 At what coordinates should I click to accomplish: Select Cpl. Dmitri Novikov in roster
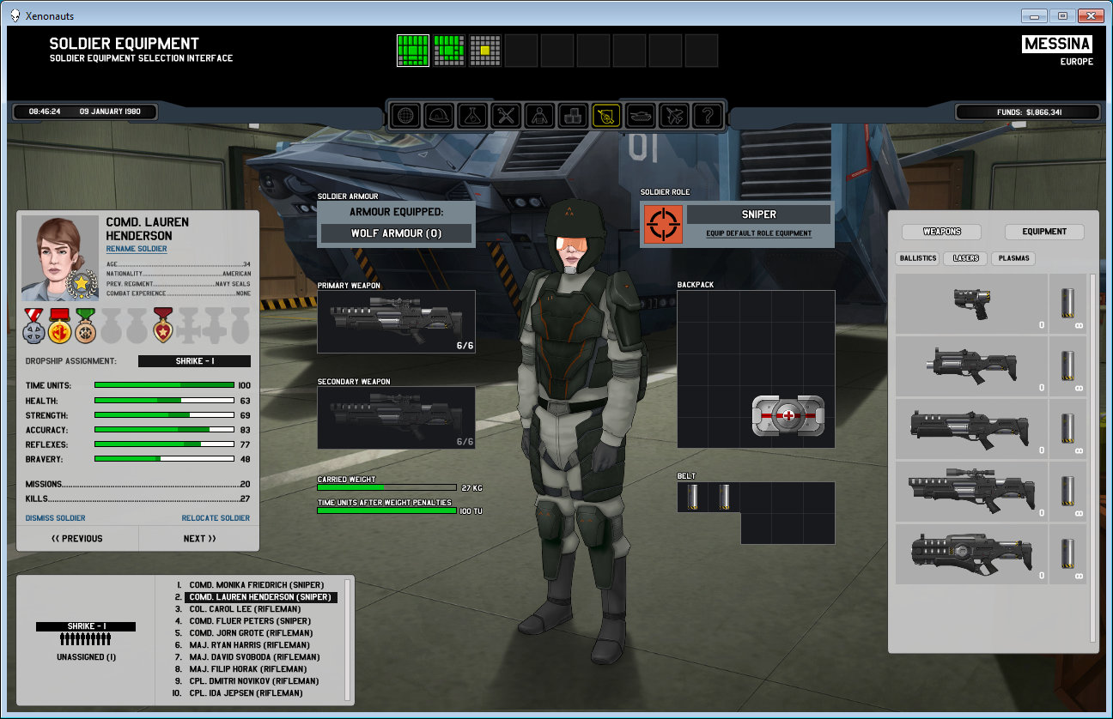coord(255,681)
